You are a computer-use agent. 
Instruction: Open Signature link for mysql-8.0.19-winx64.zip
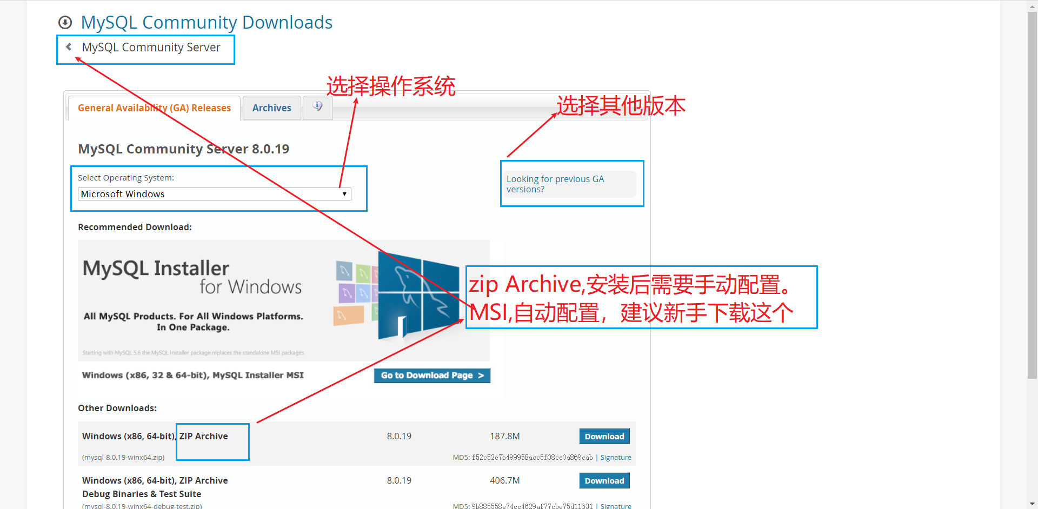click(616, 458)
